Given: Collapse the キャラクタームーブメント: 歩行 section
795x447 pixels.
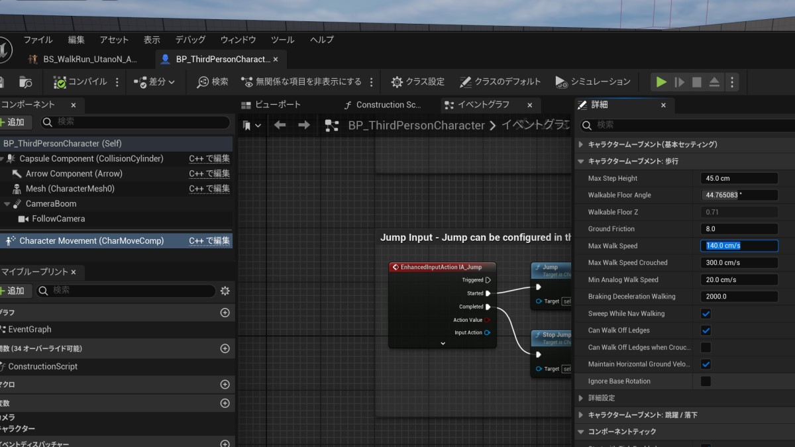Looking at the screenshot, I should pyautogui.click(x=581, y=161).
